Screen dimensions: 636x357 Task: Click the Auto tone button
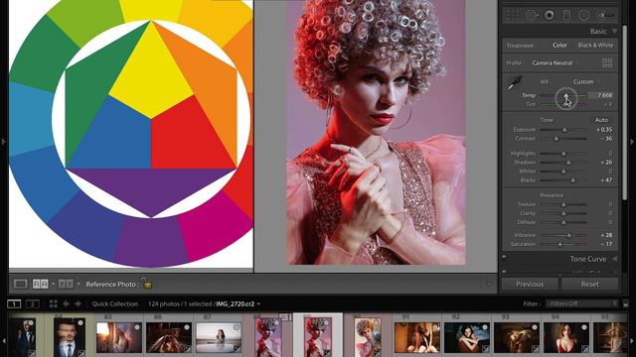[601, 120]
